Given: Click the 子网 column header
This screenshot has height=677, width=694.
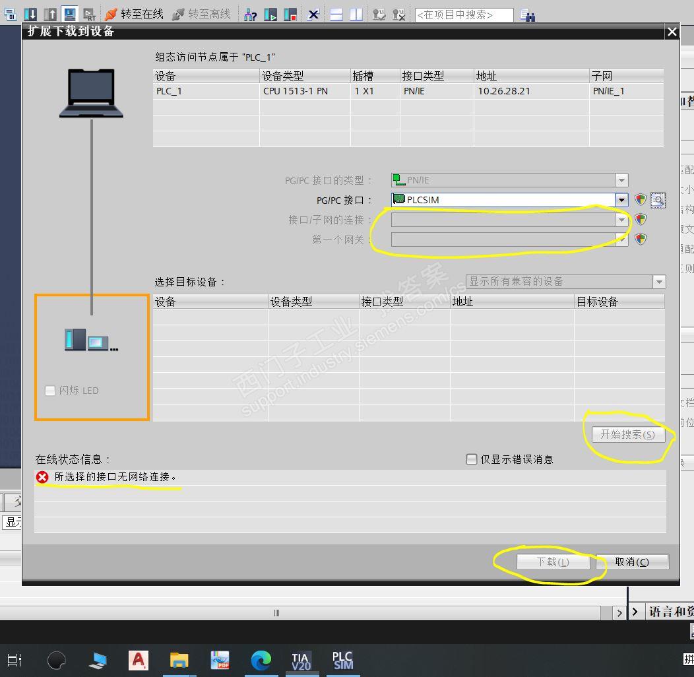Looking at the screenshot, I should 626,76.
